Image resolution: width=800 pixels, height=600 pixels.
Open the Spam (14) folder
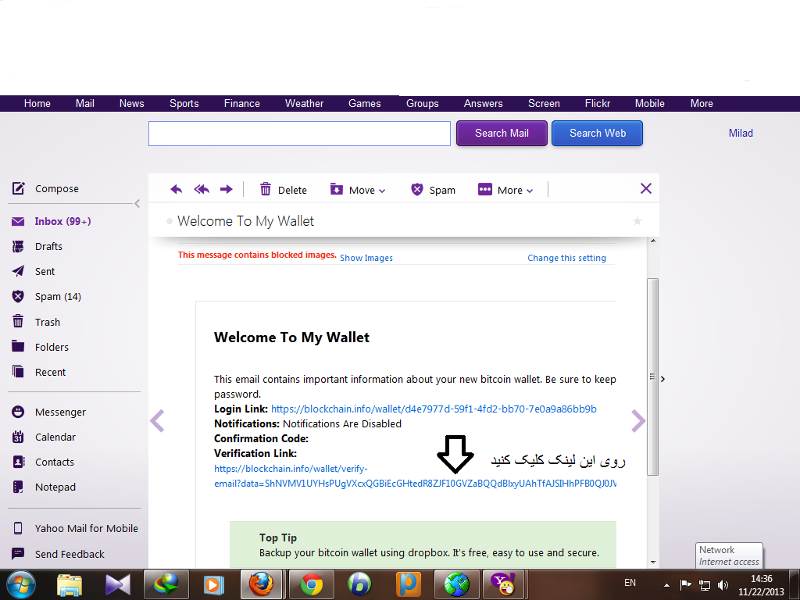(58, 296)
